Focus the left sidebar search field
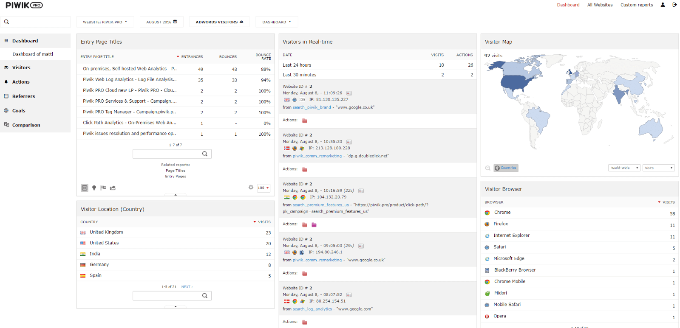 (x=35, y=22)
